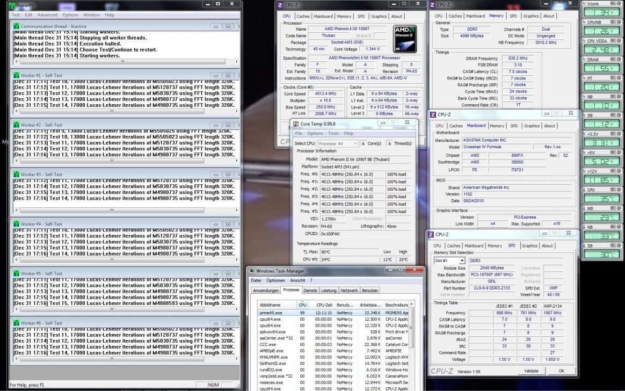Sort Task Manager by the CPU column header

coord(302,305)
